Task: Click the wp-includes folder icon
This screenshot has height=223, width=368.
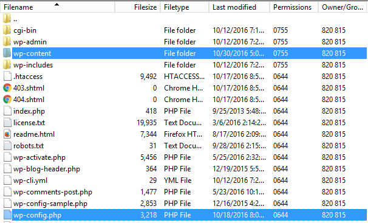Action: click(x=7, y=64)
